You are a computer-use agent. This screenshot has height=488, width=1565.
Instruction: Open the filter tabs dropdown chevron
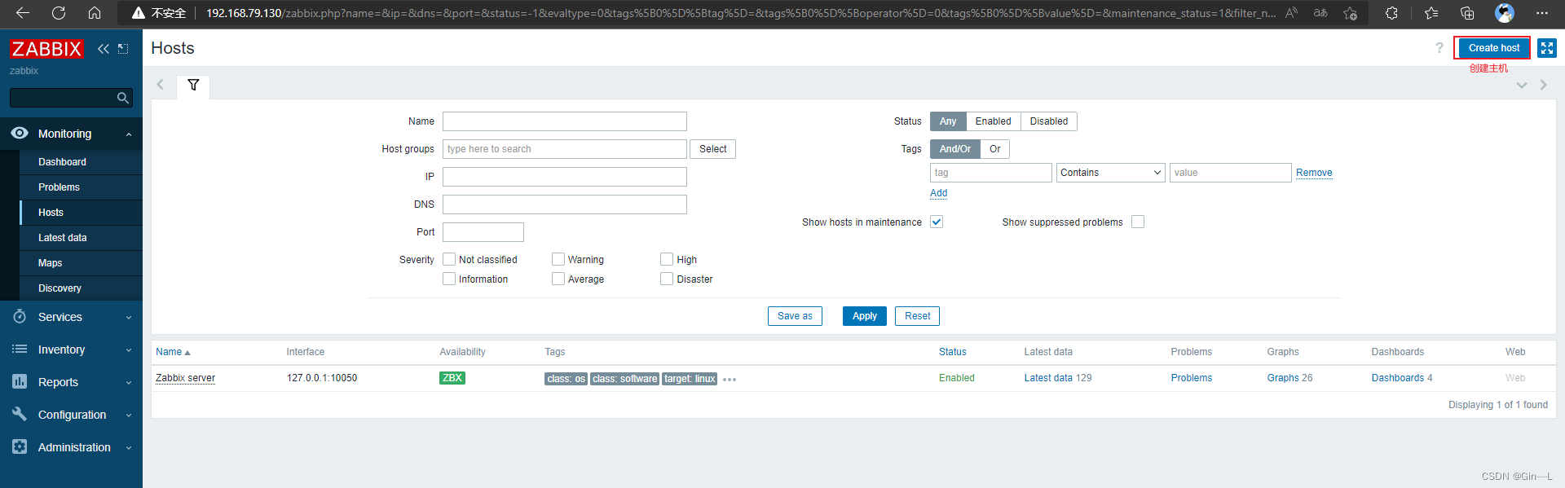point(1521,86)
